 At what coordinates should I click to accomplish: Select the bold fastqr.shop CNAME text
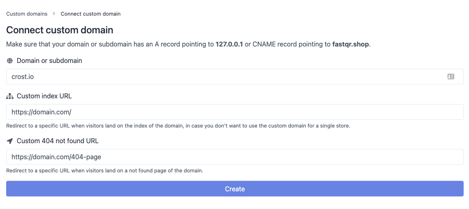(351, 45)
